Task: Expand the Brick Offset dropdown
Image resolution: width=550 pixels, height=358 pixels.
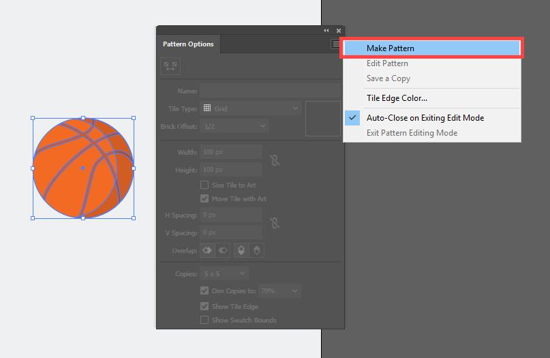Action: click(234, 126)
